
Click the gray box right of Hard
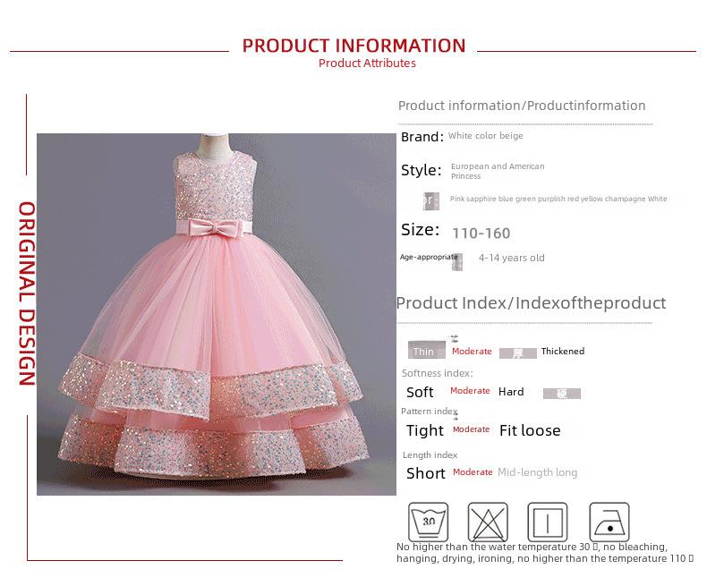(561, 393)
